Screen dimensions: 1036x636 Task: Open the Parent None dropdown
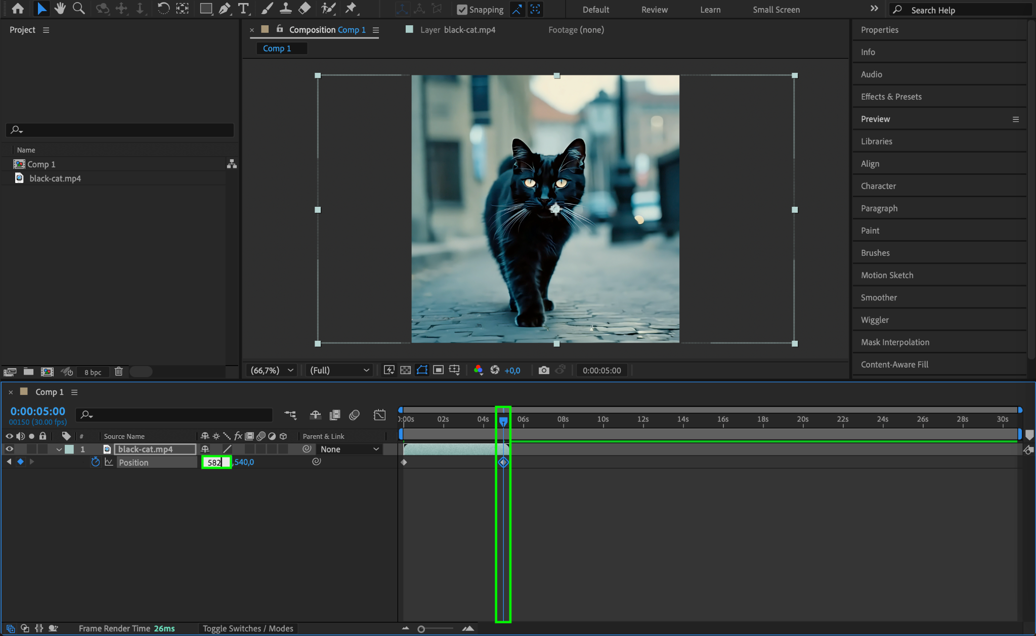point(349,449)
